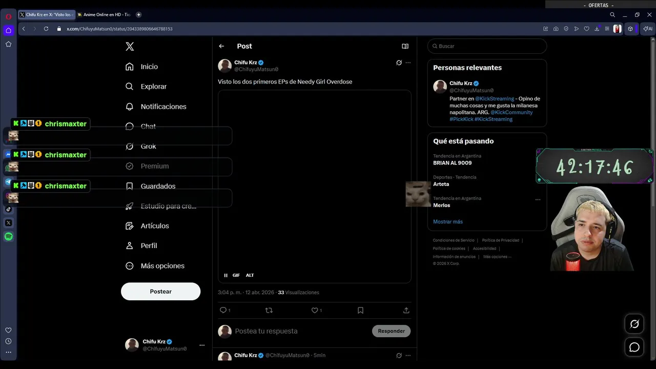Open Opera sidebar bookmarks star
This screenshot has height=369, width=656.
pos(8,45)
